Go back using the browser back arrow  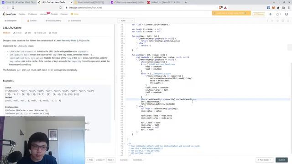pos(3,8)
